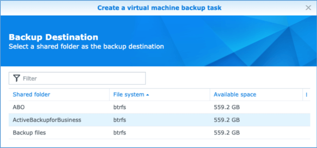The height and width of the screenshot is (148, 317).
Task: Click 559.2 GB in Backup files row
Action: tap(227, 132)
